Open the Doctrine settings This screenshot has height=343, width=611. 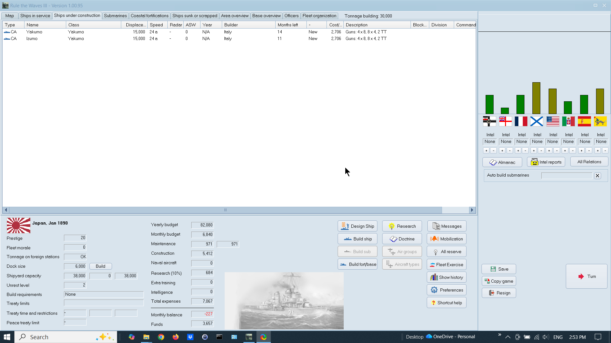pos(402,239)
